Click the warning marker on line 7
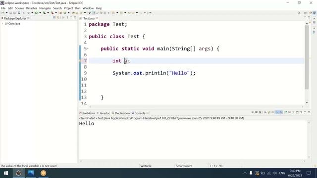 80,61
